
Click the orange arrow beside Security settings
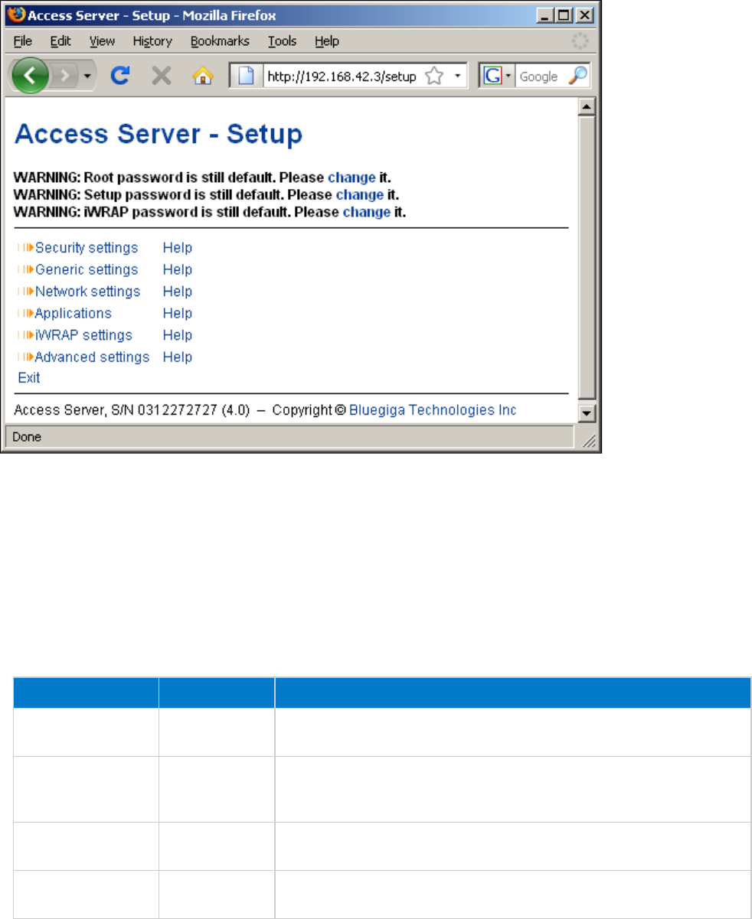pyautogui.click(x=26, y=248)
